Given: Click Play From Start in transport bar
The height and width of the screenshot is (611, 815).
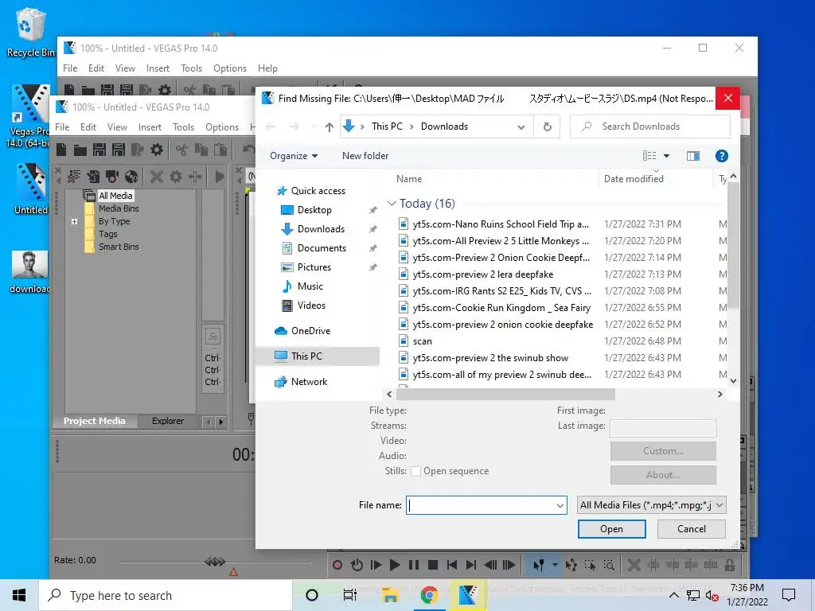Looking at the screenshot, I should pyautogui.click(x=376, y=565).
